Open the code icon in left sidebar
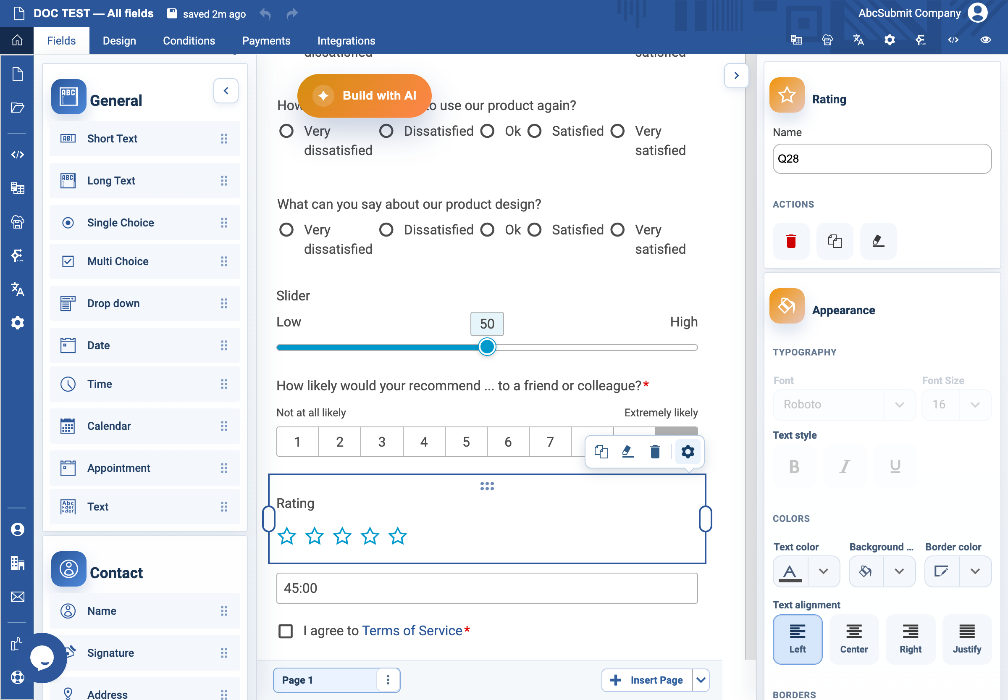Screen dimensions: 1008x700 (18, 154)
